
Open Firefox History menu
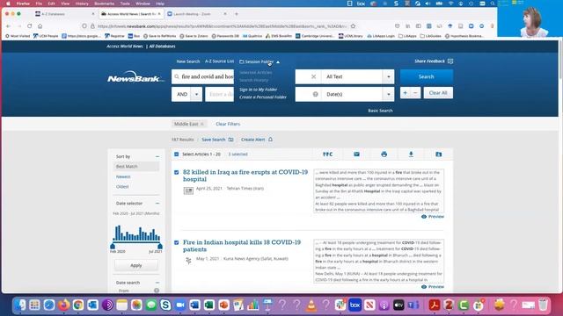82,4
